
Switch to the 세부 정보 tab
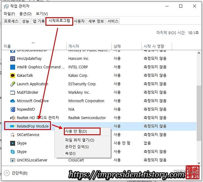[x=96, y=21]
